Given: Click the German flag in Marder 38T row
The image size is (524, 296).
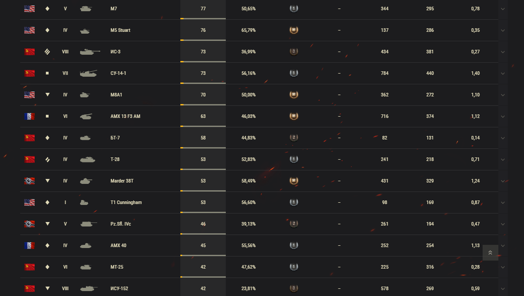Looking at the screenshot, I should 29,181.
